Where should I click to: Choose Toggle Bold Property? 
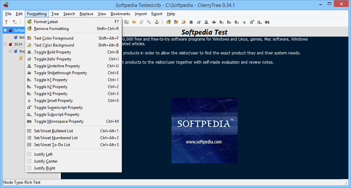coord(73,52)
